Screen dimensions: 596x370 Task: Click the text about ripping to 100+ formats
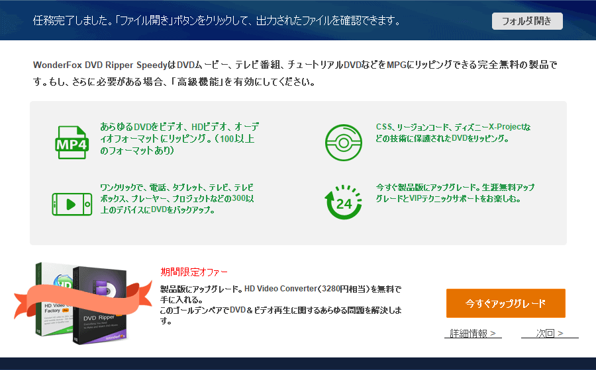(x=176, y=138)
